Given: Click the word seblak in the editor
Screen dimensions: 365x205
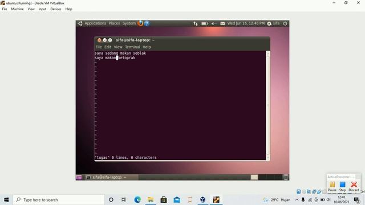Looking at the screenshot, I should tap(139, 53).
